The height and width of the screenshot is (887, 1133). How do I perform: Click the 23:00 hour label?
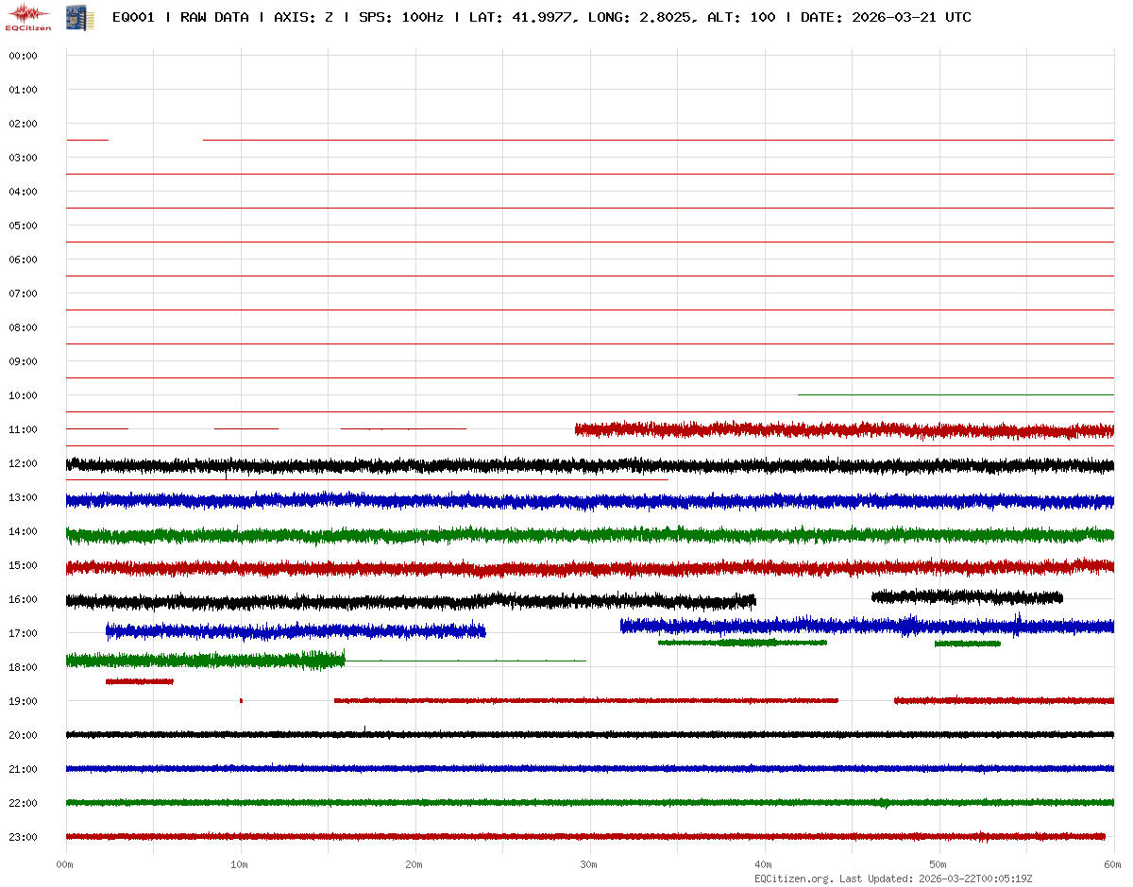23,837
